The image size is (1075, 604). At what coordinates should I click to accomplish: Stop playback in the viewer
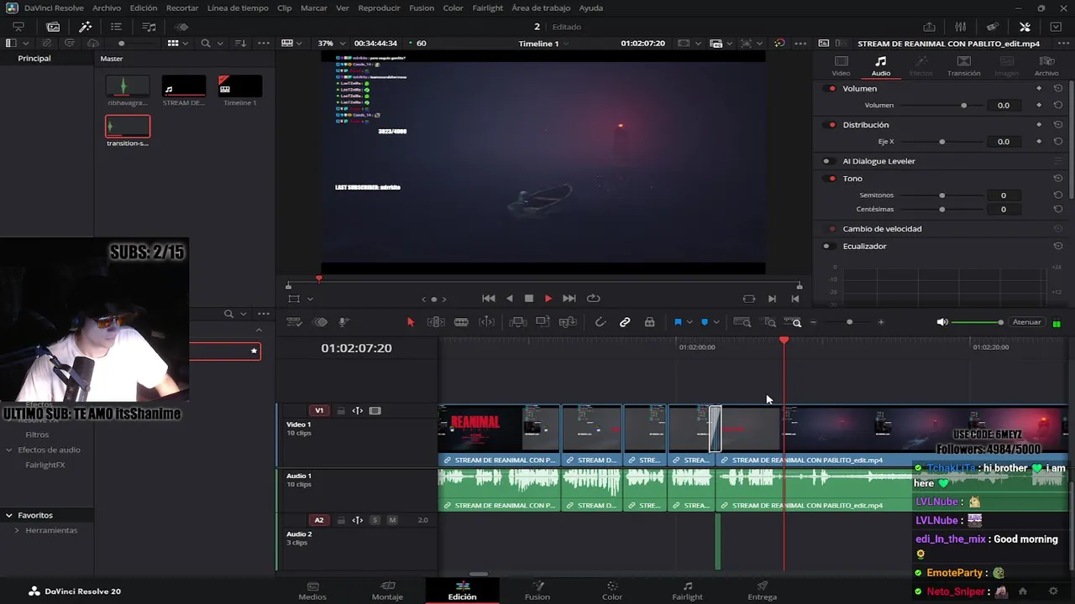(x=529, y=299)
